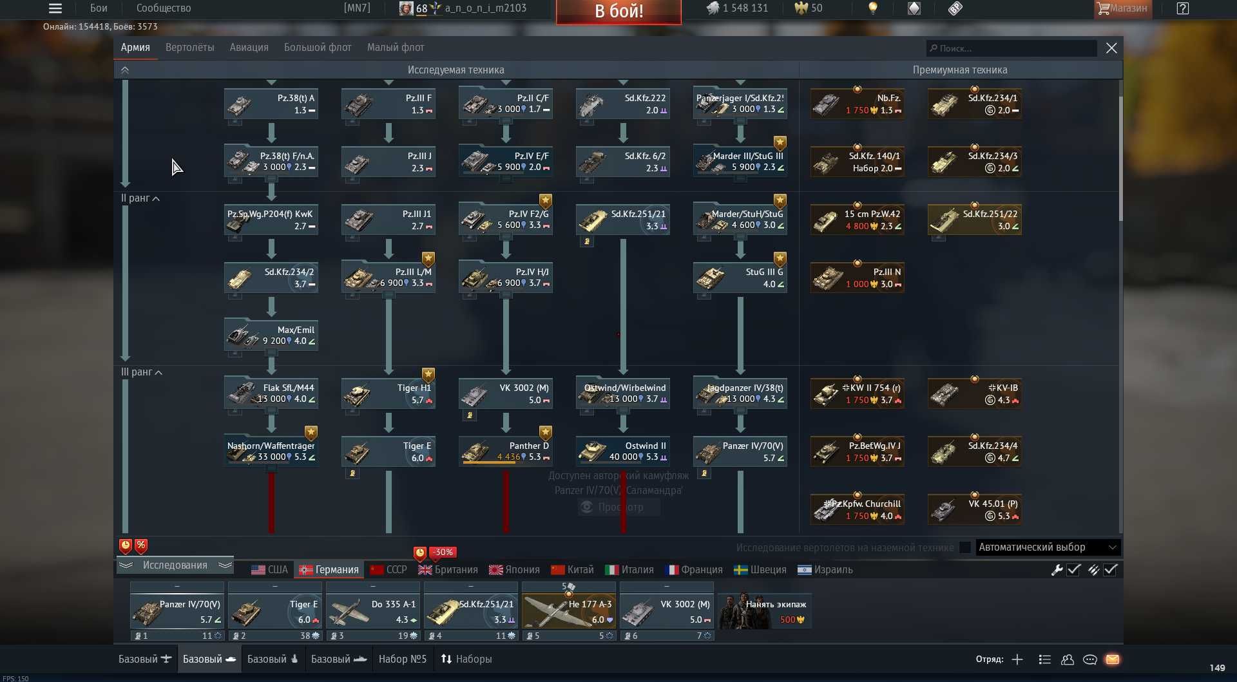Screen dimensions: 1237x682
Task: Click the research tree vertical scrollbar
Action: pos(1120,158)
